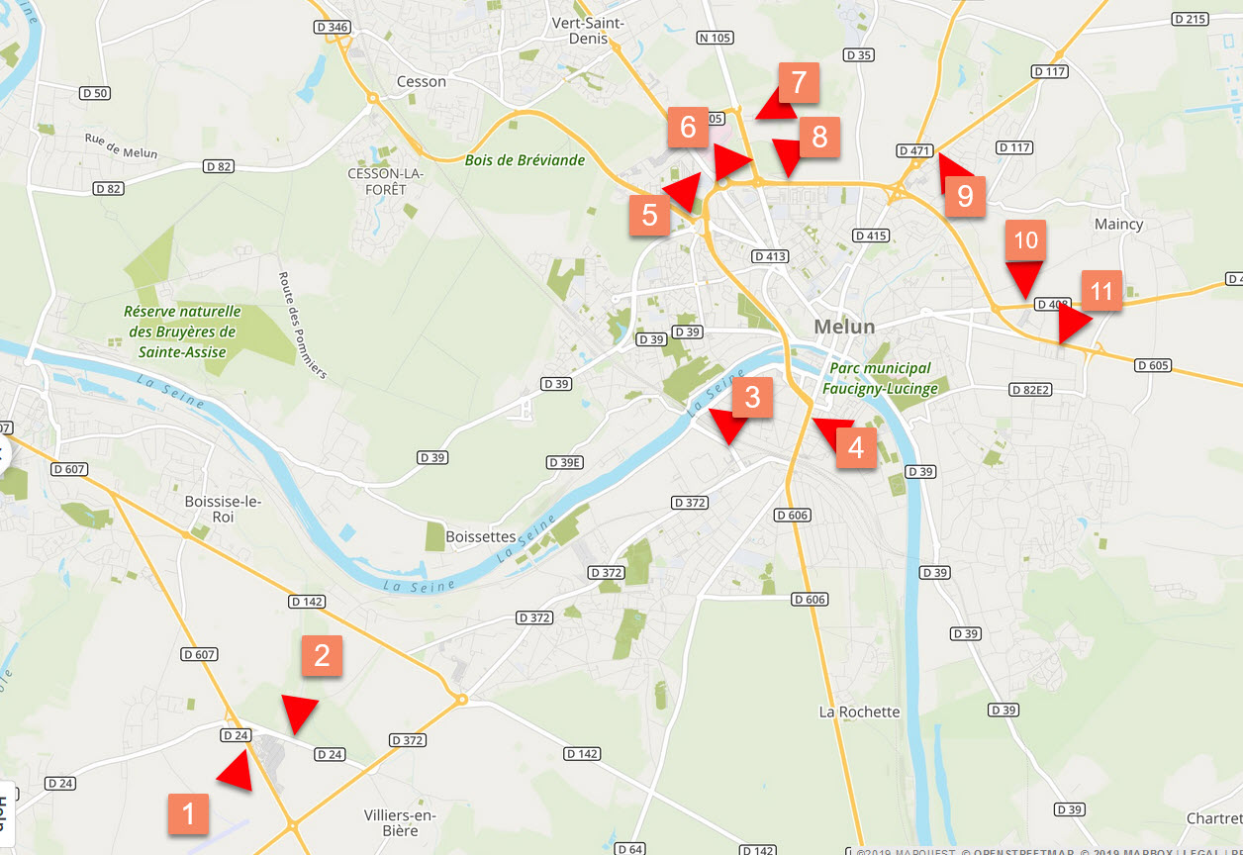Click the numbered marker 1 box
1243x855 pixels.
point(188,813)
